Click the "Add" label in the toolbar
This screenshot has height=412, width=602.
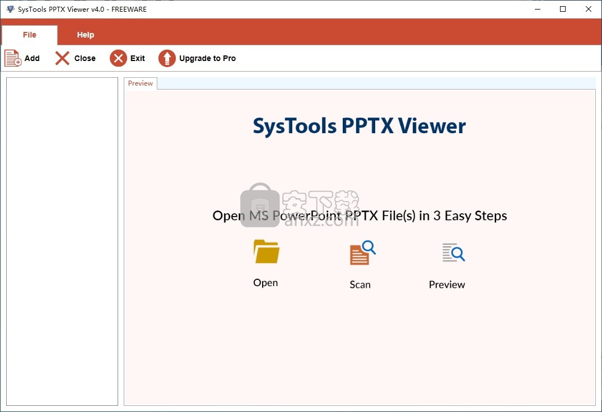tap(32, 58)
